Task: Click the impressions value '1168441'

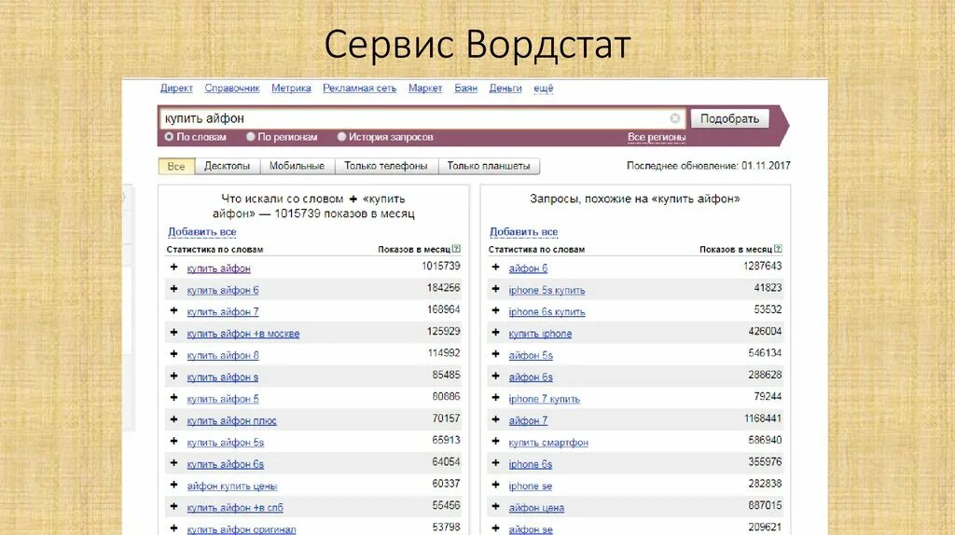Action: [763, 418]
